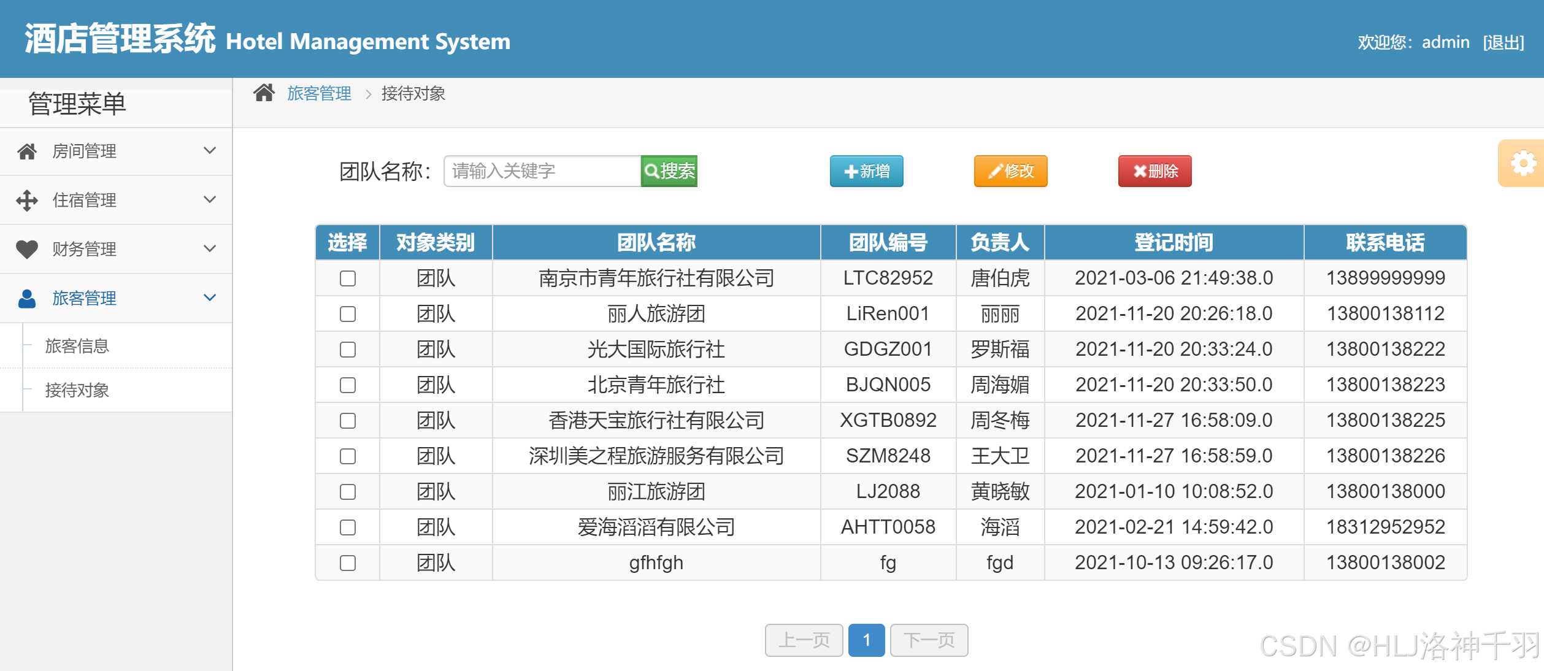The height and width of the screenshot is (671, 1544).
Task: Click the heart icon beside 财务管理
Action: [27, 249]
